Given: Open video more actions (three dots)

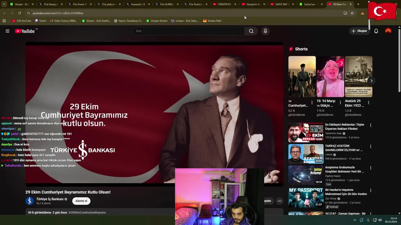Looking at the screenshot, I should tap(279, 201).
